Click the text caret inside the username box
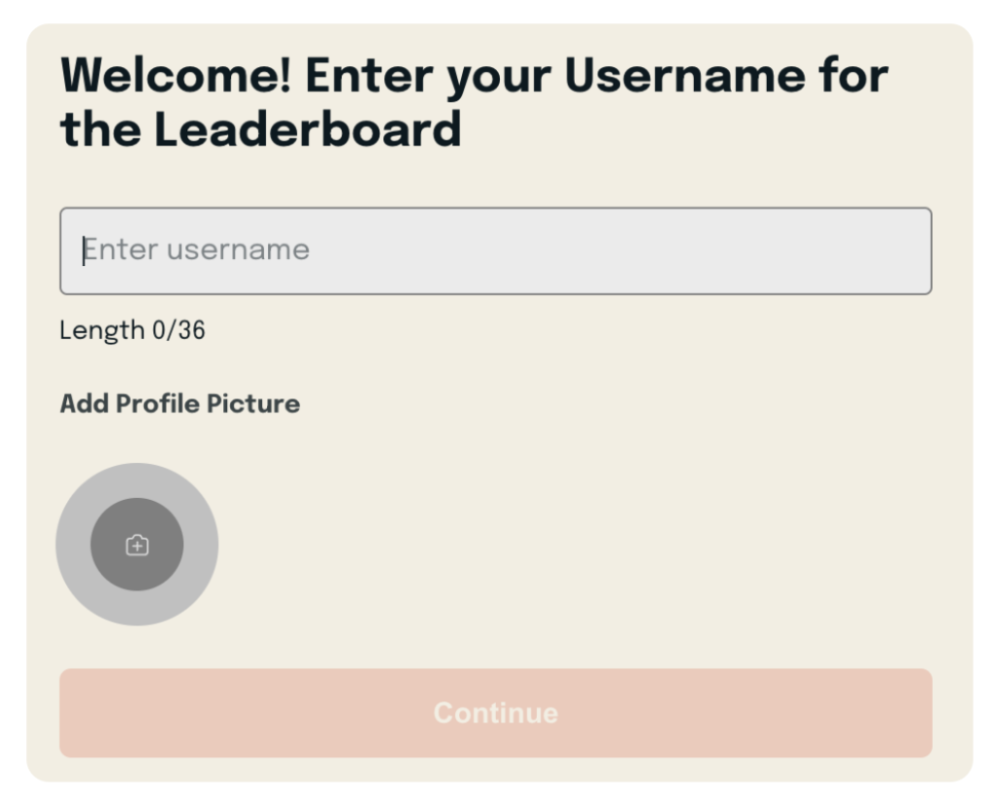Screen dimensions: 994x799 point(83,250)
